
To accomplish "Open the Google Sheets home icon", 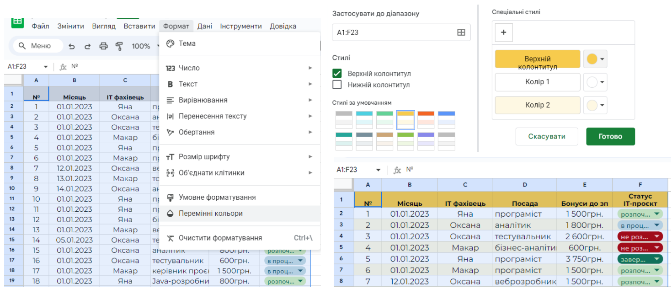I will 17,22.
